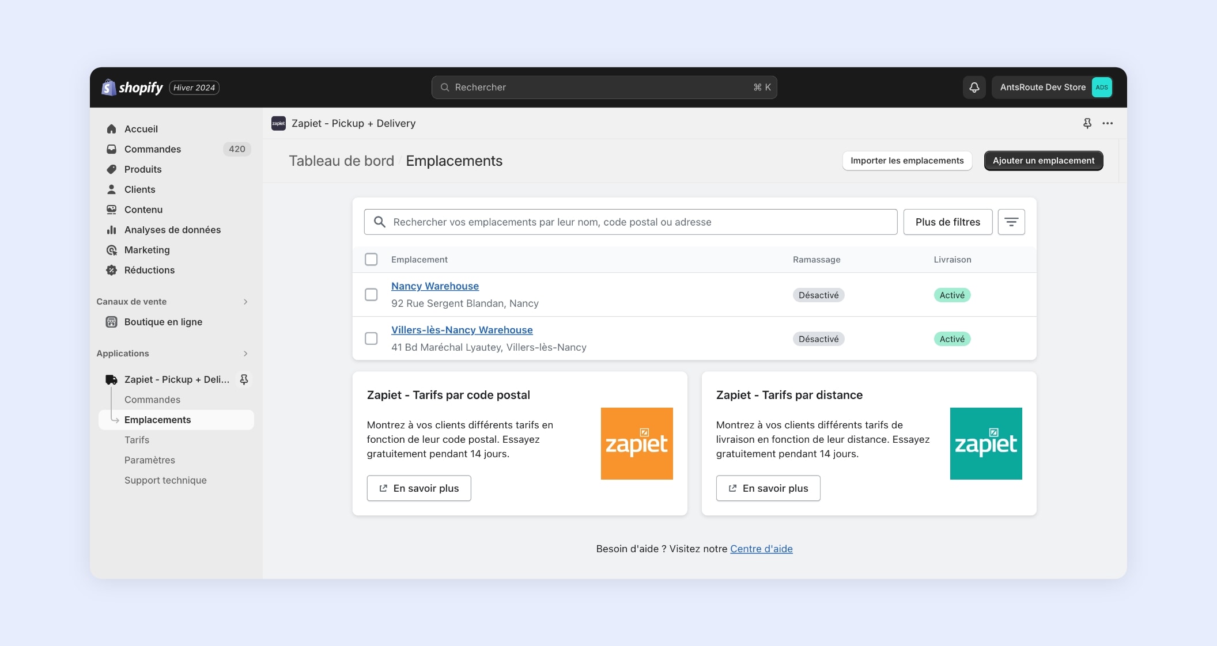This screenshot has width=1217, height=646.
Task: Click the Shopify logo
Action: click(x=133, y=88)
